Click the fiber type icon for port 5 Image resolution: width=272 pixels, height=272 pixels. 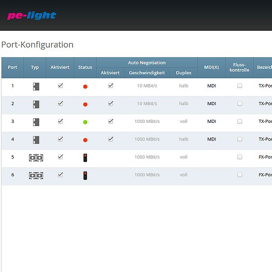point(36,157)
